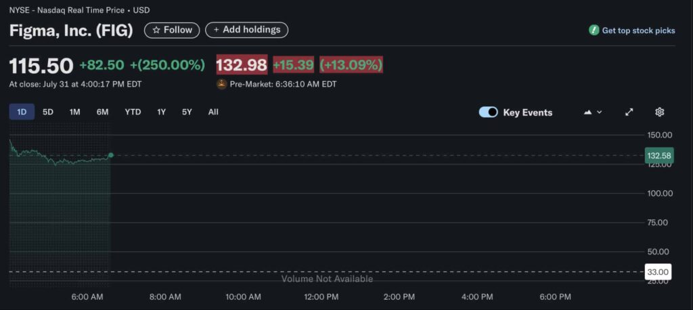Click the 33.00 previous close label
Image resolution: width=693 pixels, height=310 pixels.
[658, 272]
